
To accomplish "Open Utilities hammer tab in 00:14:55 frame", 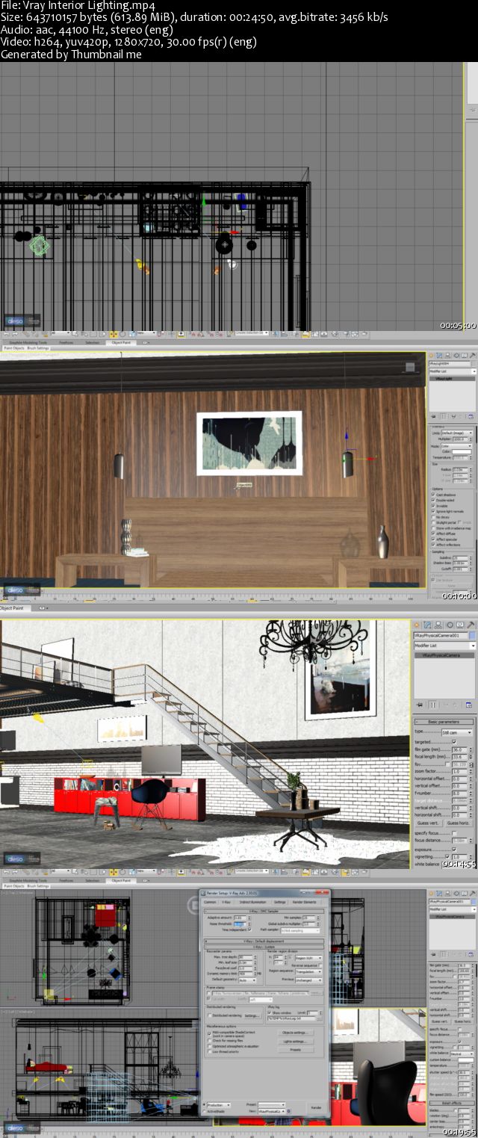I will (x=471, y=625).
